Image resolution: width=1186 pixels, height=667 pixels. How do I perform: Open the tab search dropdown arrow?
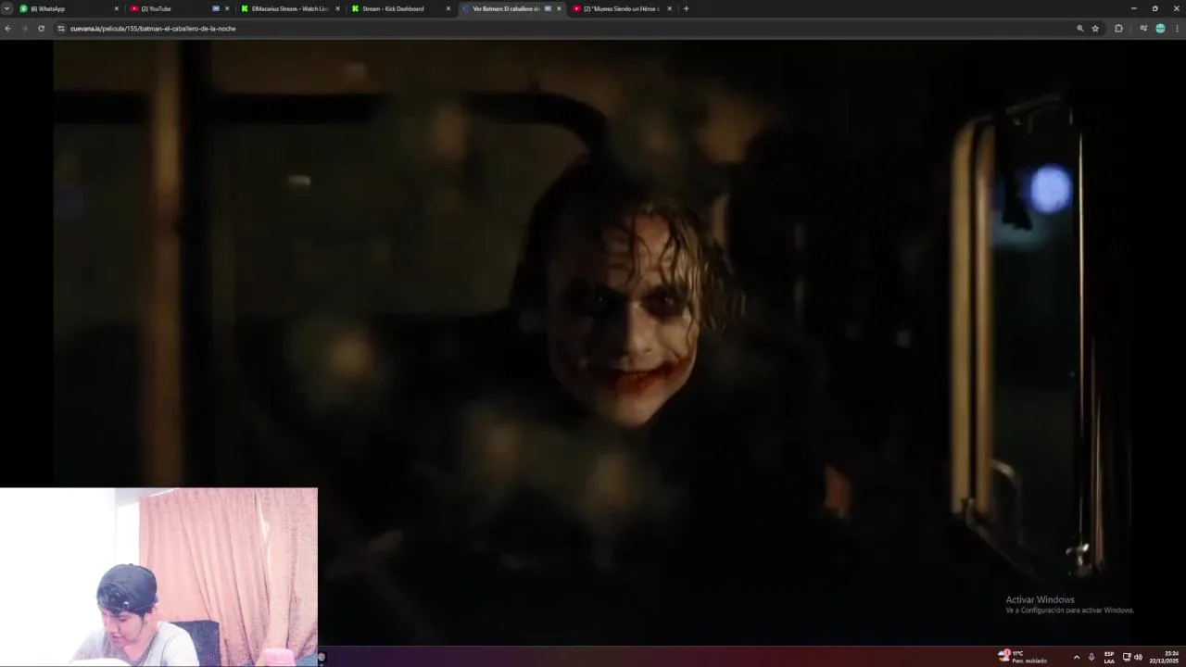[x=6, y=8]
